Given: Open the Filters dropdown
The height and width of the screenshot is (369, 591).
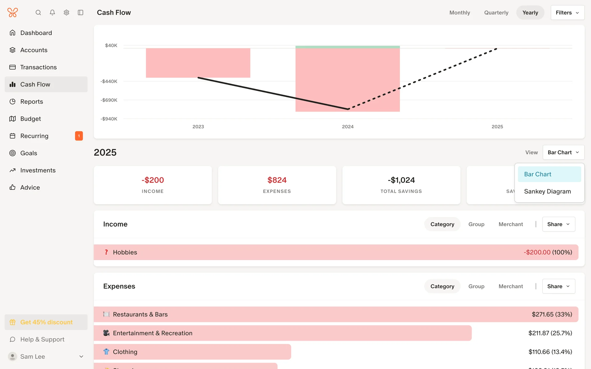Looking at the screenshot, I should click(567, 13).
